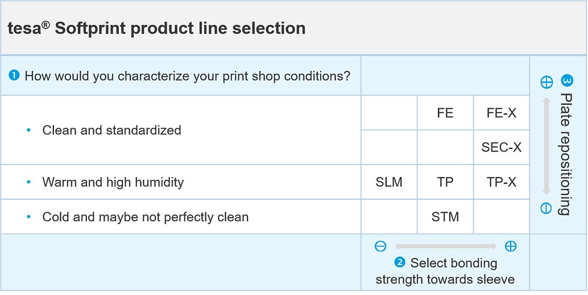Click the step 2 numbered circle icon
588x295 pixels.
(x=400, y=263)
